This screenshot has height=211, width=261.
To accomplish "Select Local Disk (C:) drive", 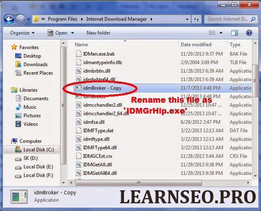I will pos(31,150).
